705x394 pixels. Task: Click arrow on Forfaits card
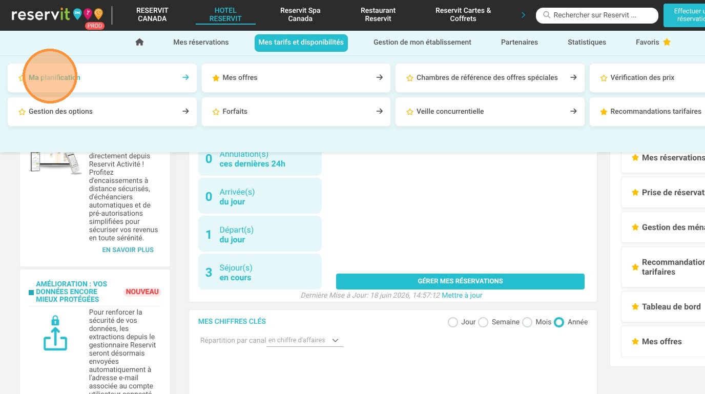tap(379, 111)
